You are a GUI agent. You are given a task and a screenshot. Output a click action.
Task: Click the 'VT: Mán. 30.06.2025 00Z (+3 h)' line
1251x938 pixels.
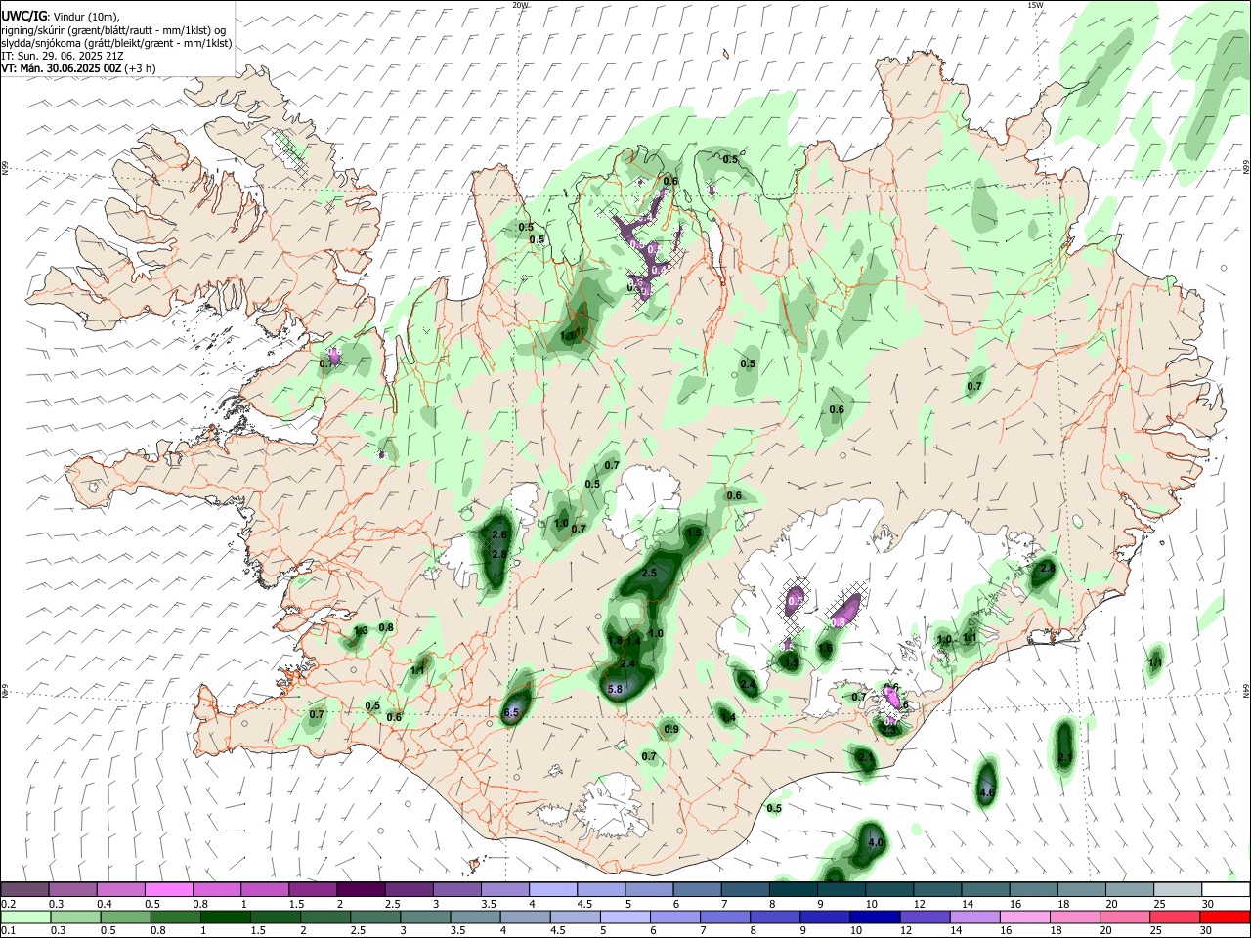77,68
